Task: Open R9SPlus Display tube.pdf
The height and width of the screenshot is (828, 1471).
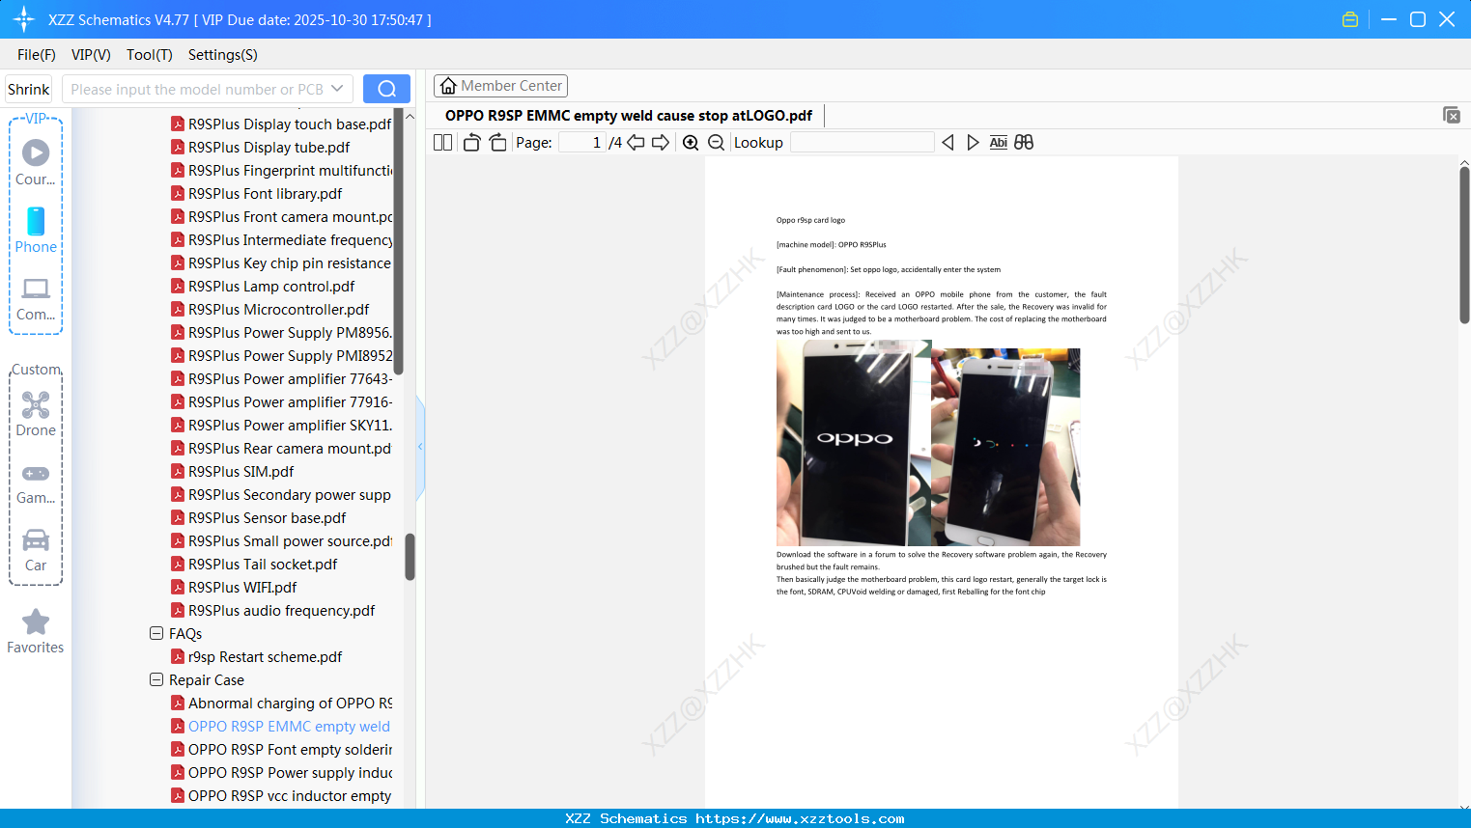Action: pos(269,147)
